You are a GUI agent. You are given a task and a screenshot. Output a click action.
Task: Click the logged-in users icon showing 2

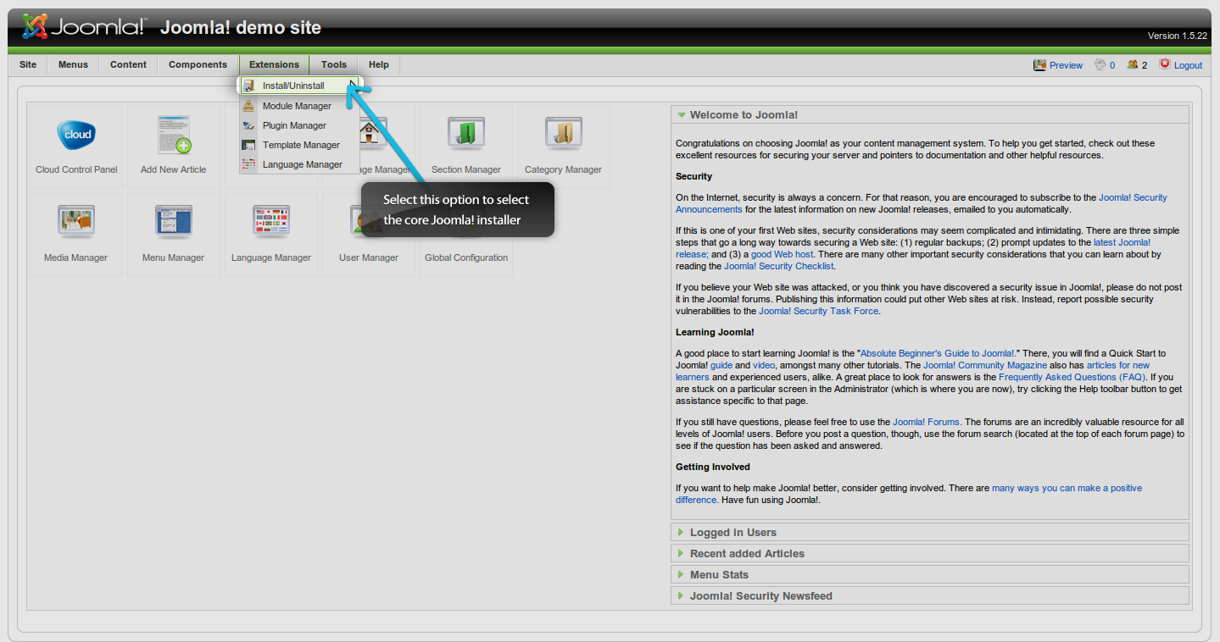(x=1132, y=64)
